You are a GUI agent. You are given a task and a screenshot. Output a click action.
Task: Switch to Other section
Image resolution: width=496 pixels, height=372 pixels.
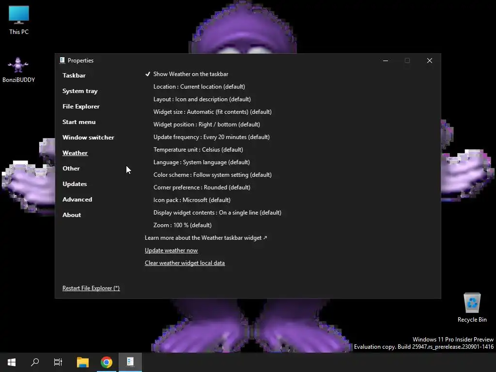(71, 168)
